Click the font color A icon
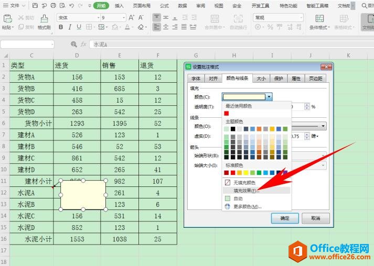Screen dimensions: 374x266 coord(127,27)
